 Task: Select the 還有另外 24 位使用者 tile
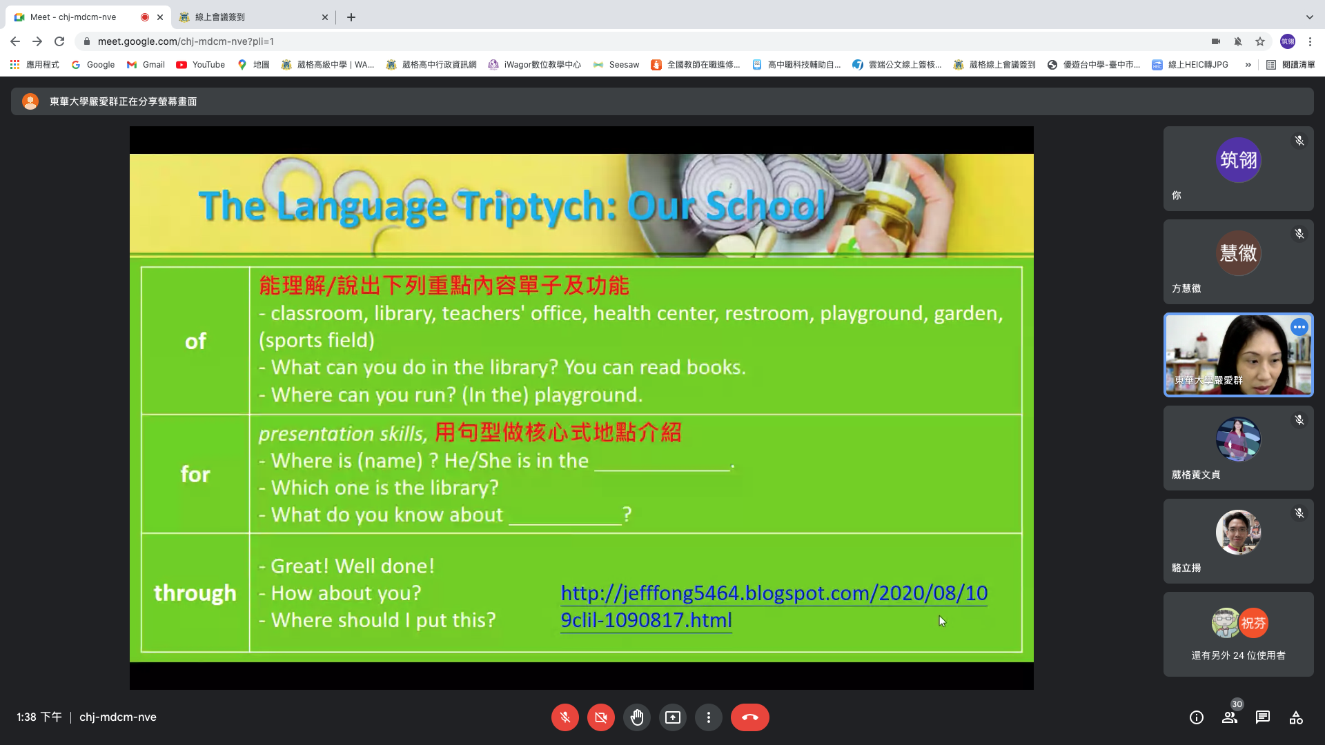tap(1238, 635)
